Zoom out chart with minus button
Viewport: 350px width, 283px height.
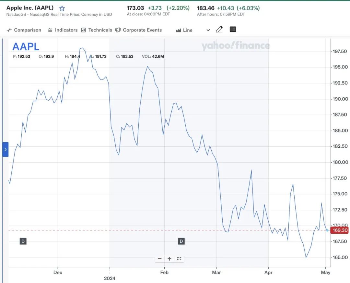coord(159,259)
